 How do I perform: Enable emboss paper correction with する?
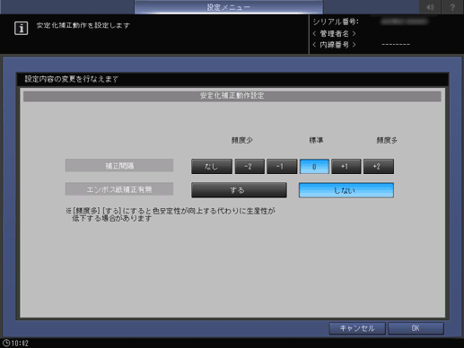239,190
